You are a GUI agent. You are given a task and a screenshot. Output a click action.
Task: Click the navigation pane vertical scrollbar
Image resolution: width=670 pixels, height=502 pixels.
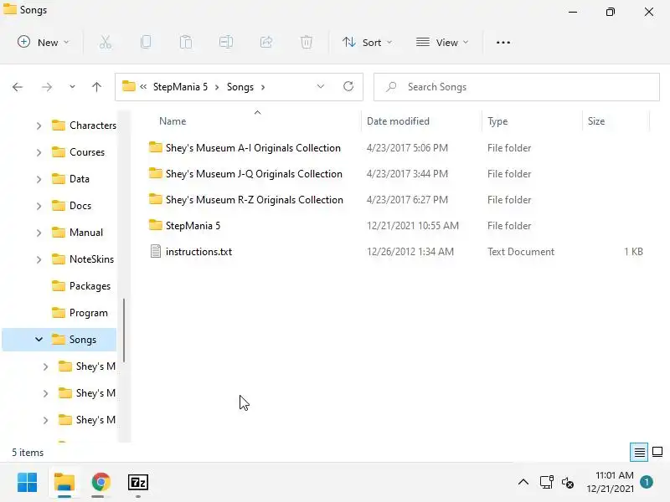tap(124, 330)
